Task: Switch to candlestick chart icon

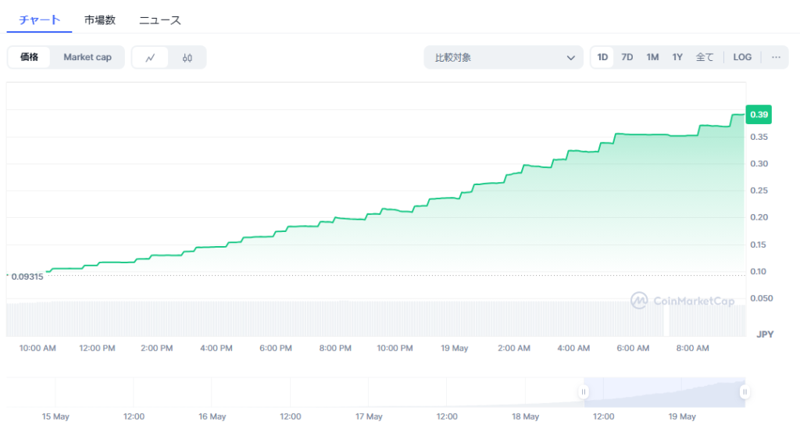Action: click(187, 58)
